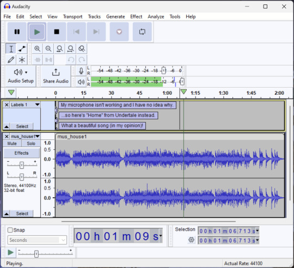This screenshot has width=294, height=268.
Task: Select the Selection (I-beam) tool
Action: (x=11, y=49)
